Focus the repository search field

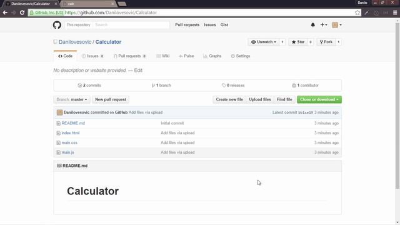[x=131, y=25]
